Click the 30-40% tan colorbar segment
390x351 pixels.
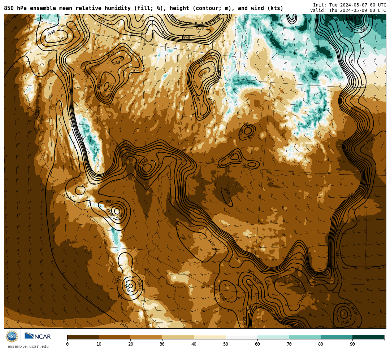(x=178, y=337)
